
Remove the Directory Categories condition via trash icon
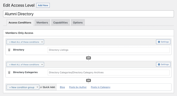9,72
